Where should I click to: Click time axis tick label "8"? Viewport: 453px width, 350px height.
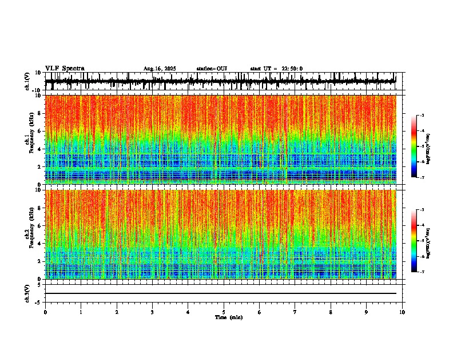(x=331, y=312)
